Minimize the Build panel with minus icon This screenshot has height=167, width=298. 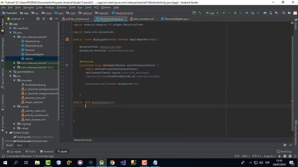coord(291,145)
